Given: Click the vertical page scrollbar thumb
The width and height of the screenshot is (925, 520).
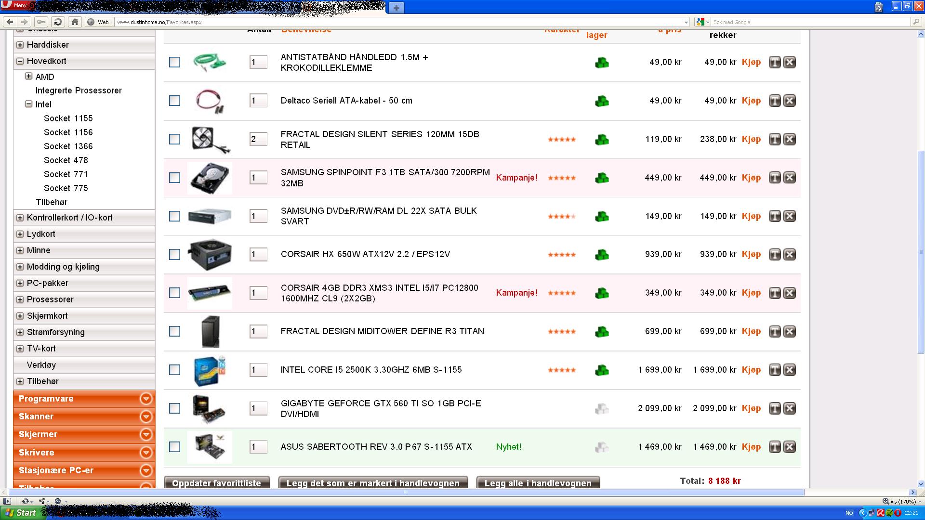Looking at the screenshot, I should [921, 253].
